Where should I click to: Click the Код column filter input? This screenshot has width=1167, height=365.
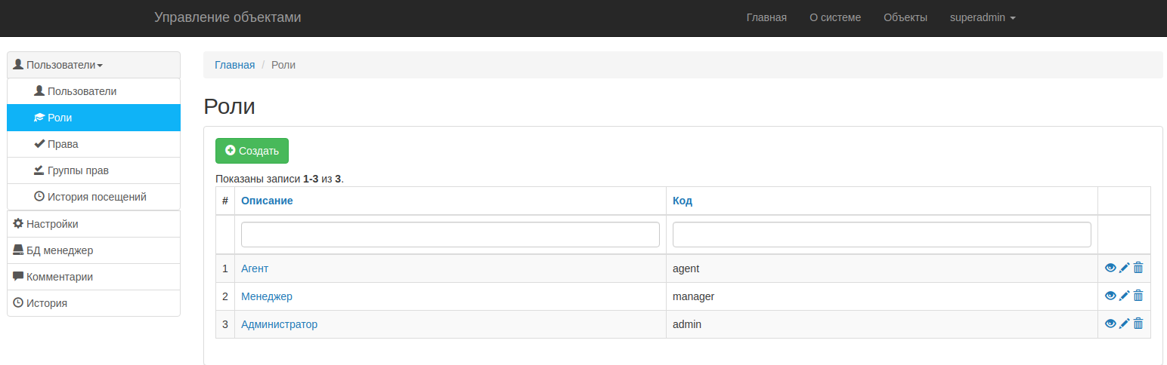pos(881,235)
